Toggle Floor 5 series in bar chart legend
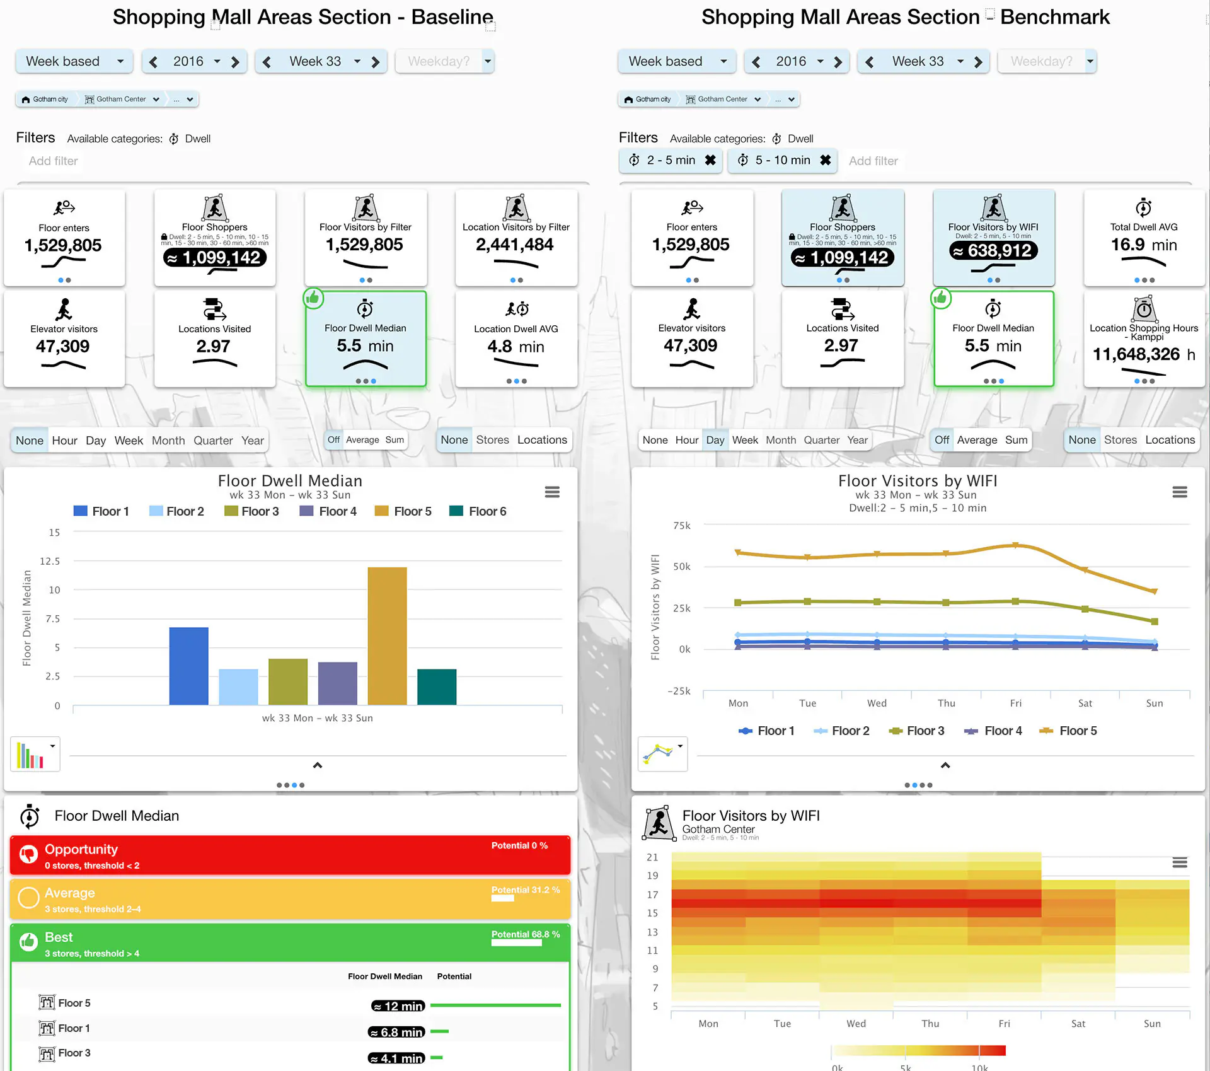Image resolution: width=1210 pixels, height=1071 pixels. (x=403, y=511)
